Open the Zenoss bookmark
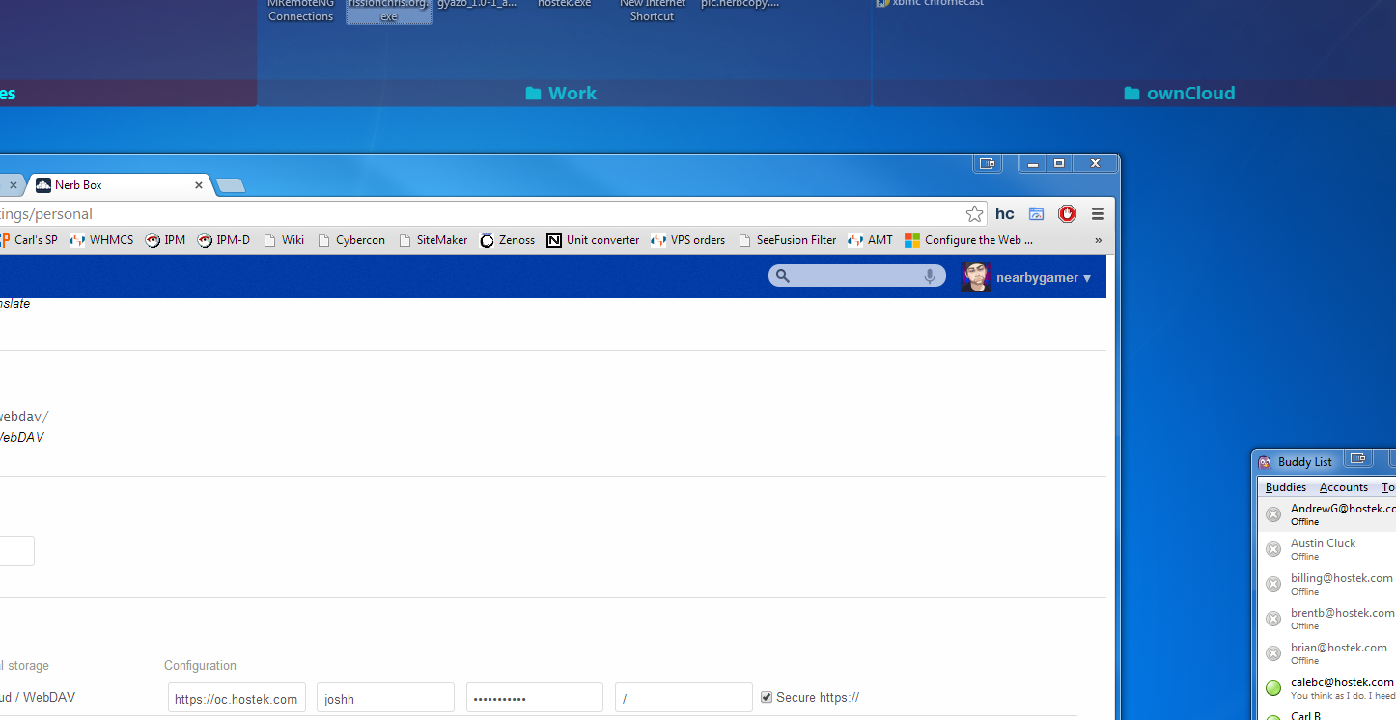 (507, 240)
